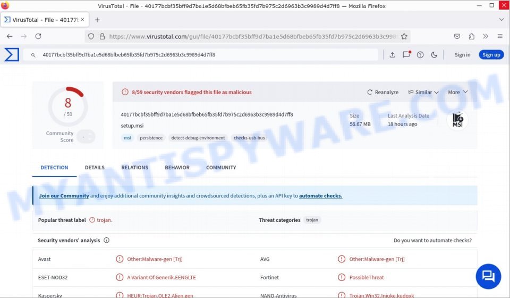Image resolution: width=510 pixels, height=298 pixels.
Task: Click the Reanalyze button
Action: [x=382, y=92]
